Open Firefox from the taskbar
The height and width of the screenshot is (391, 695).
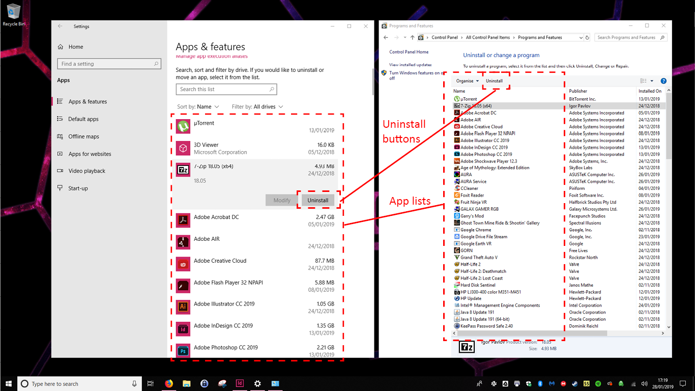[x=168, y=383]
